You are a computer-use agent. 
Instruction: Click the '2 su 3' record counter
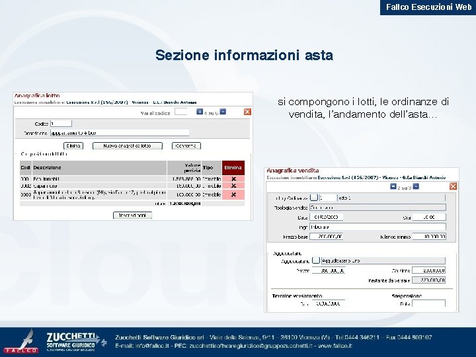(x=405, y=188)
